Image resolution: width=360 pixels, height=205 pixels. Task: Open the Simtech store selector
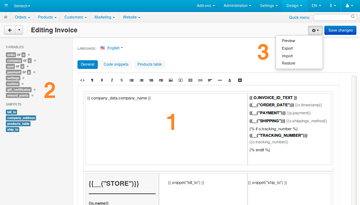click(x=22, y=6)
